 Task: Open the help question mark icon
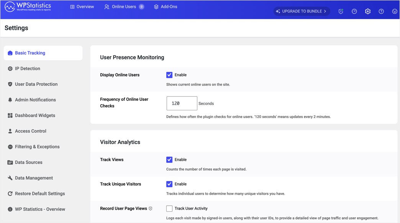[x=381, y=11]
